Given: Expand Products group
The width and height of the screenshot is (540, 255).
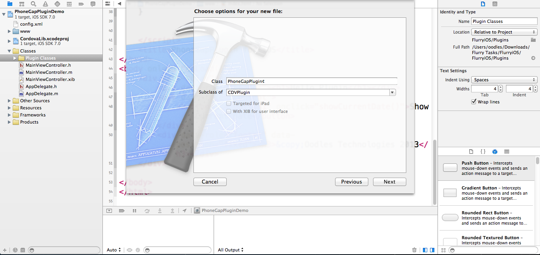Looking at the screenshot, I should click(9, 122).
